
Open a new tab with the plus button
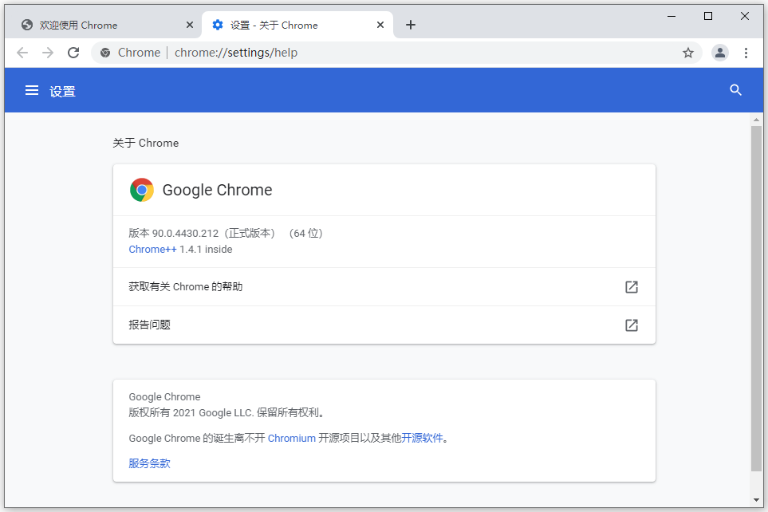[411, 25]
